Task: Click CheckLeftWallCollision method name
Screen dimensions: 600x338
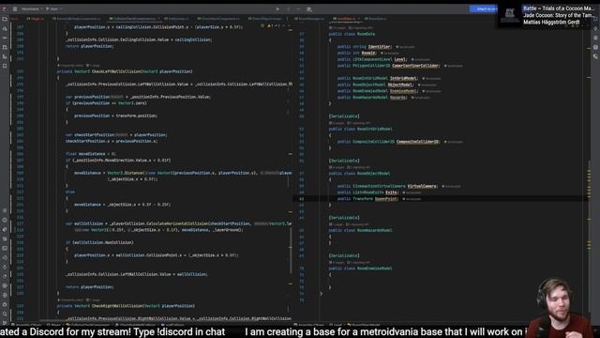Action: coord(116,71)
